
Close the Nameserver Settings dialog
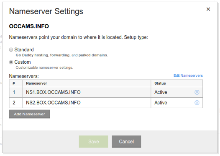[208, 9]
